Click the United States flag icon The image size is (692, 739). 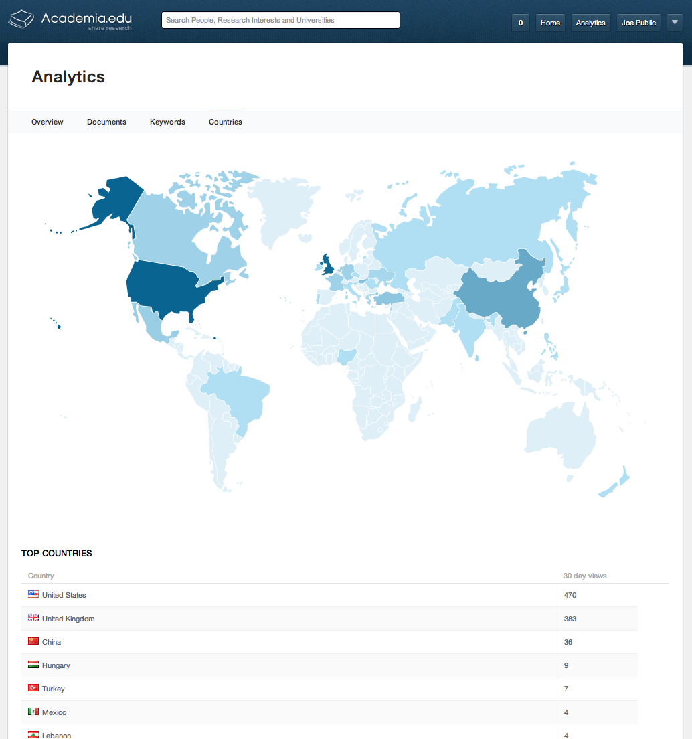33,594
